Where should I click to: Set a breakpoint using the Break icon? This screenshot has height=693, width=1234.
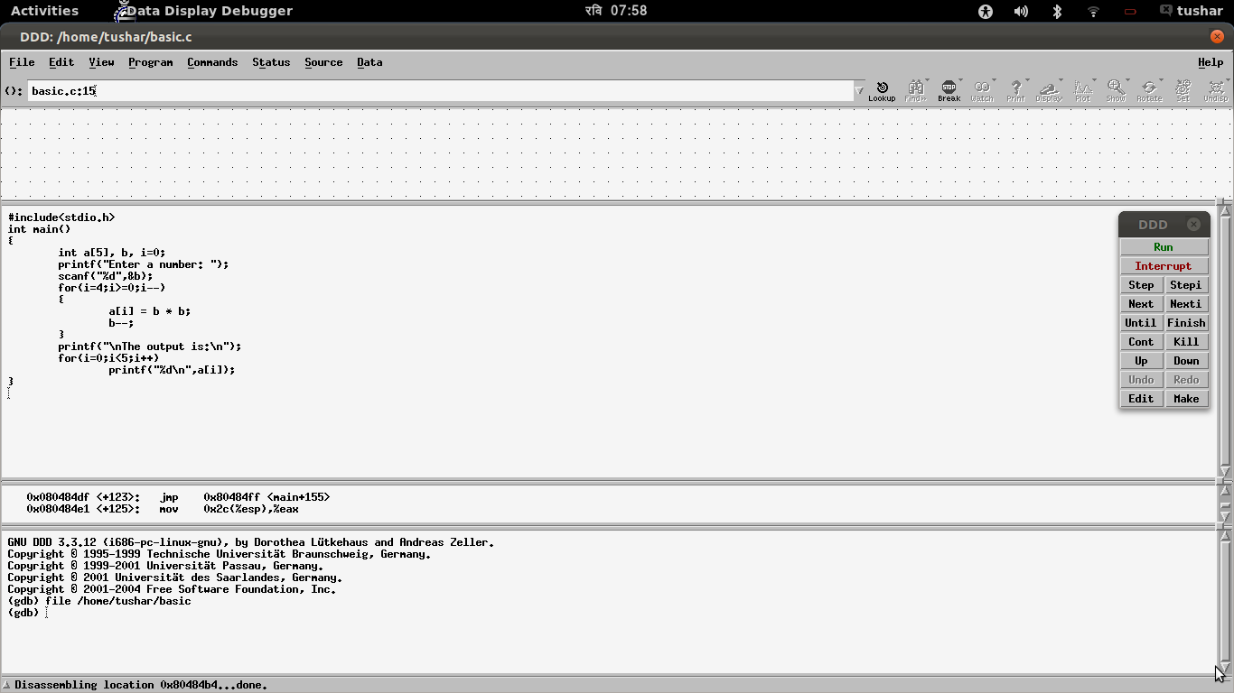(x=949, y=89)
